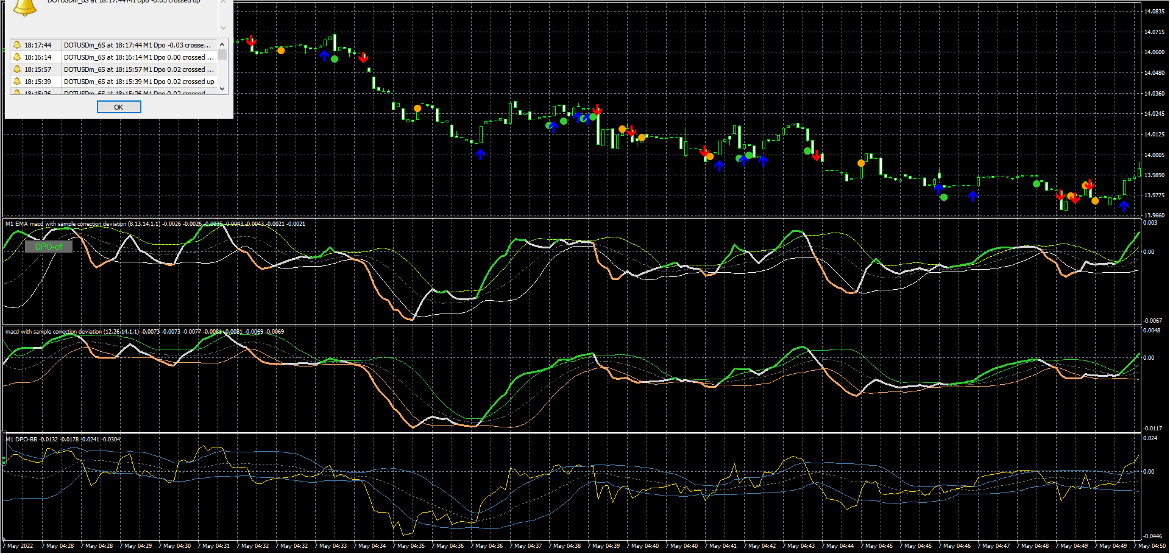Select the 18:15:39 alert row

(113, 82)
